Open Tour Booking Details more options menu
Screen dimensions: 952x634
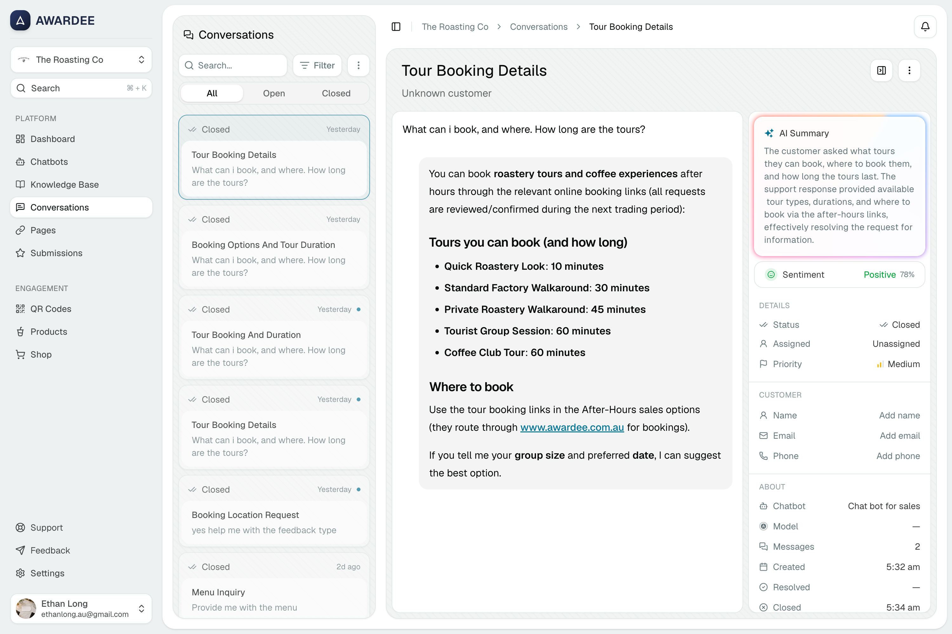tap(909, 70)
